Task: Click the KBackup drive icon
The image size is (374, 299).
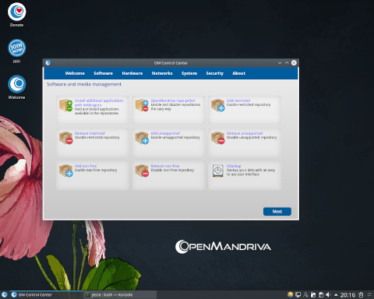Action: (217, 171)
